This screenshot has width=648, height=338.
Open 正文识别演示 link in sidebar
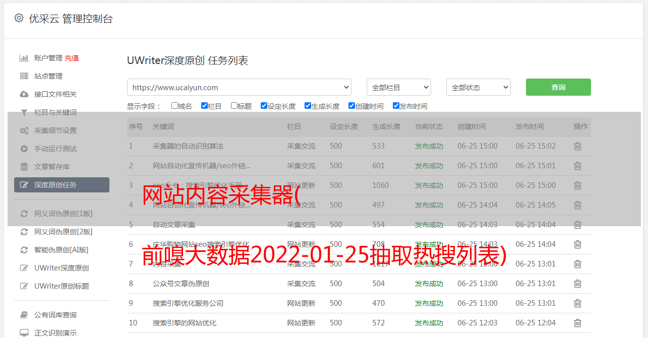55,333
